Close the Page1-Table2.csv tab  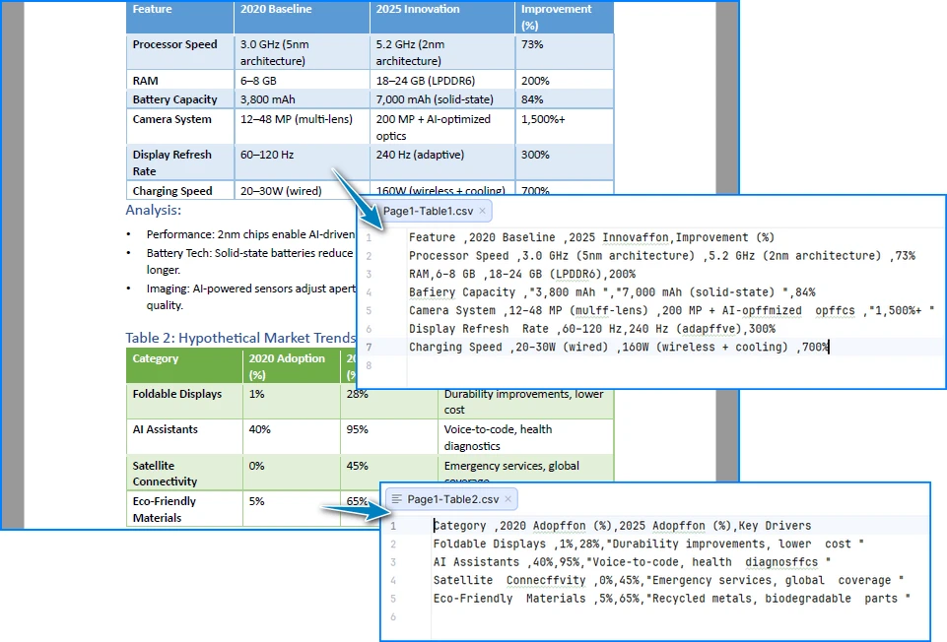[508, 498]
